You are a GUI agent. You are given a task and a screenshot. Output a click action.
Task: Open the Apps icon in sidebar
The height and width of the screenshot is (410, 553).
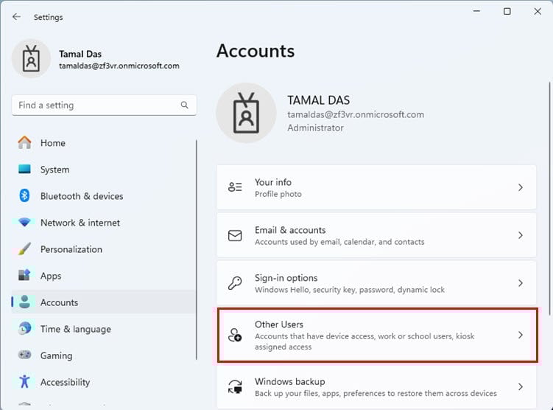[x=25, y=276]
